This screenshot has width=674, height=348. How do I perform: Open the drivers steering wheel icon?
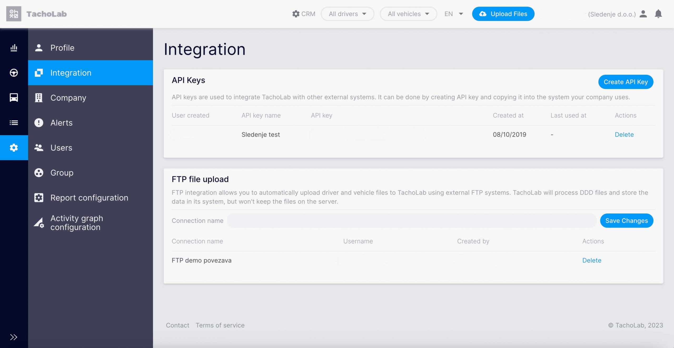tap(14, 73)
